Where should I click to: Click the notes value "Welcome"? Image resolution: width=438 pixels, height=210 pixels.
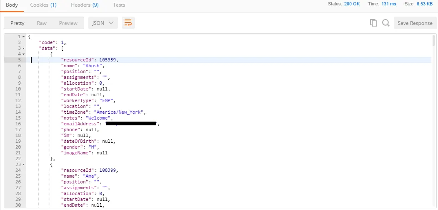pyautogui.click(x=98, y=118)
